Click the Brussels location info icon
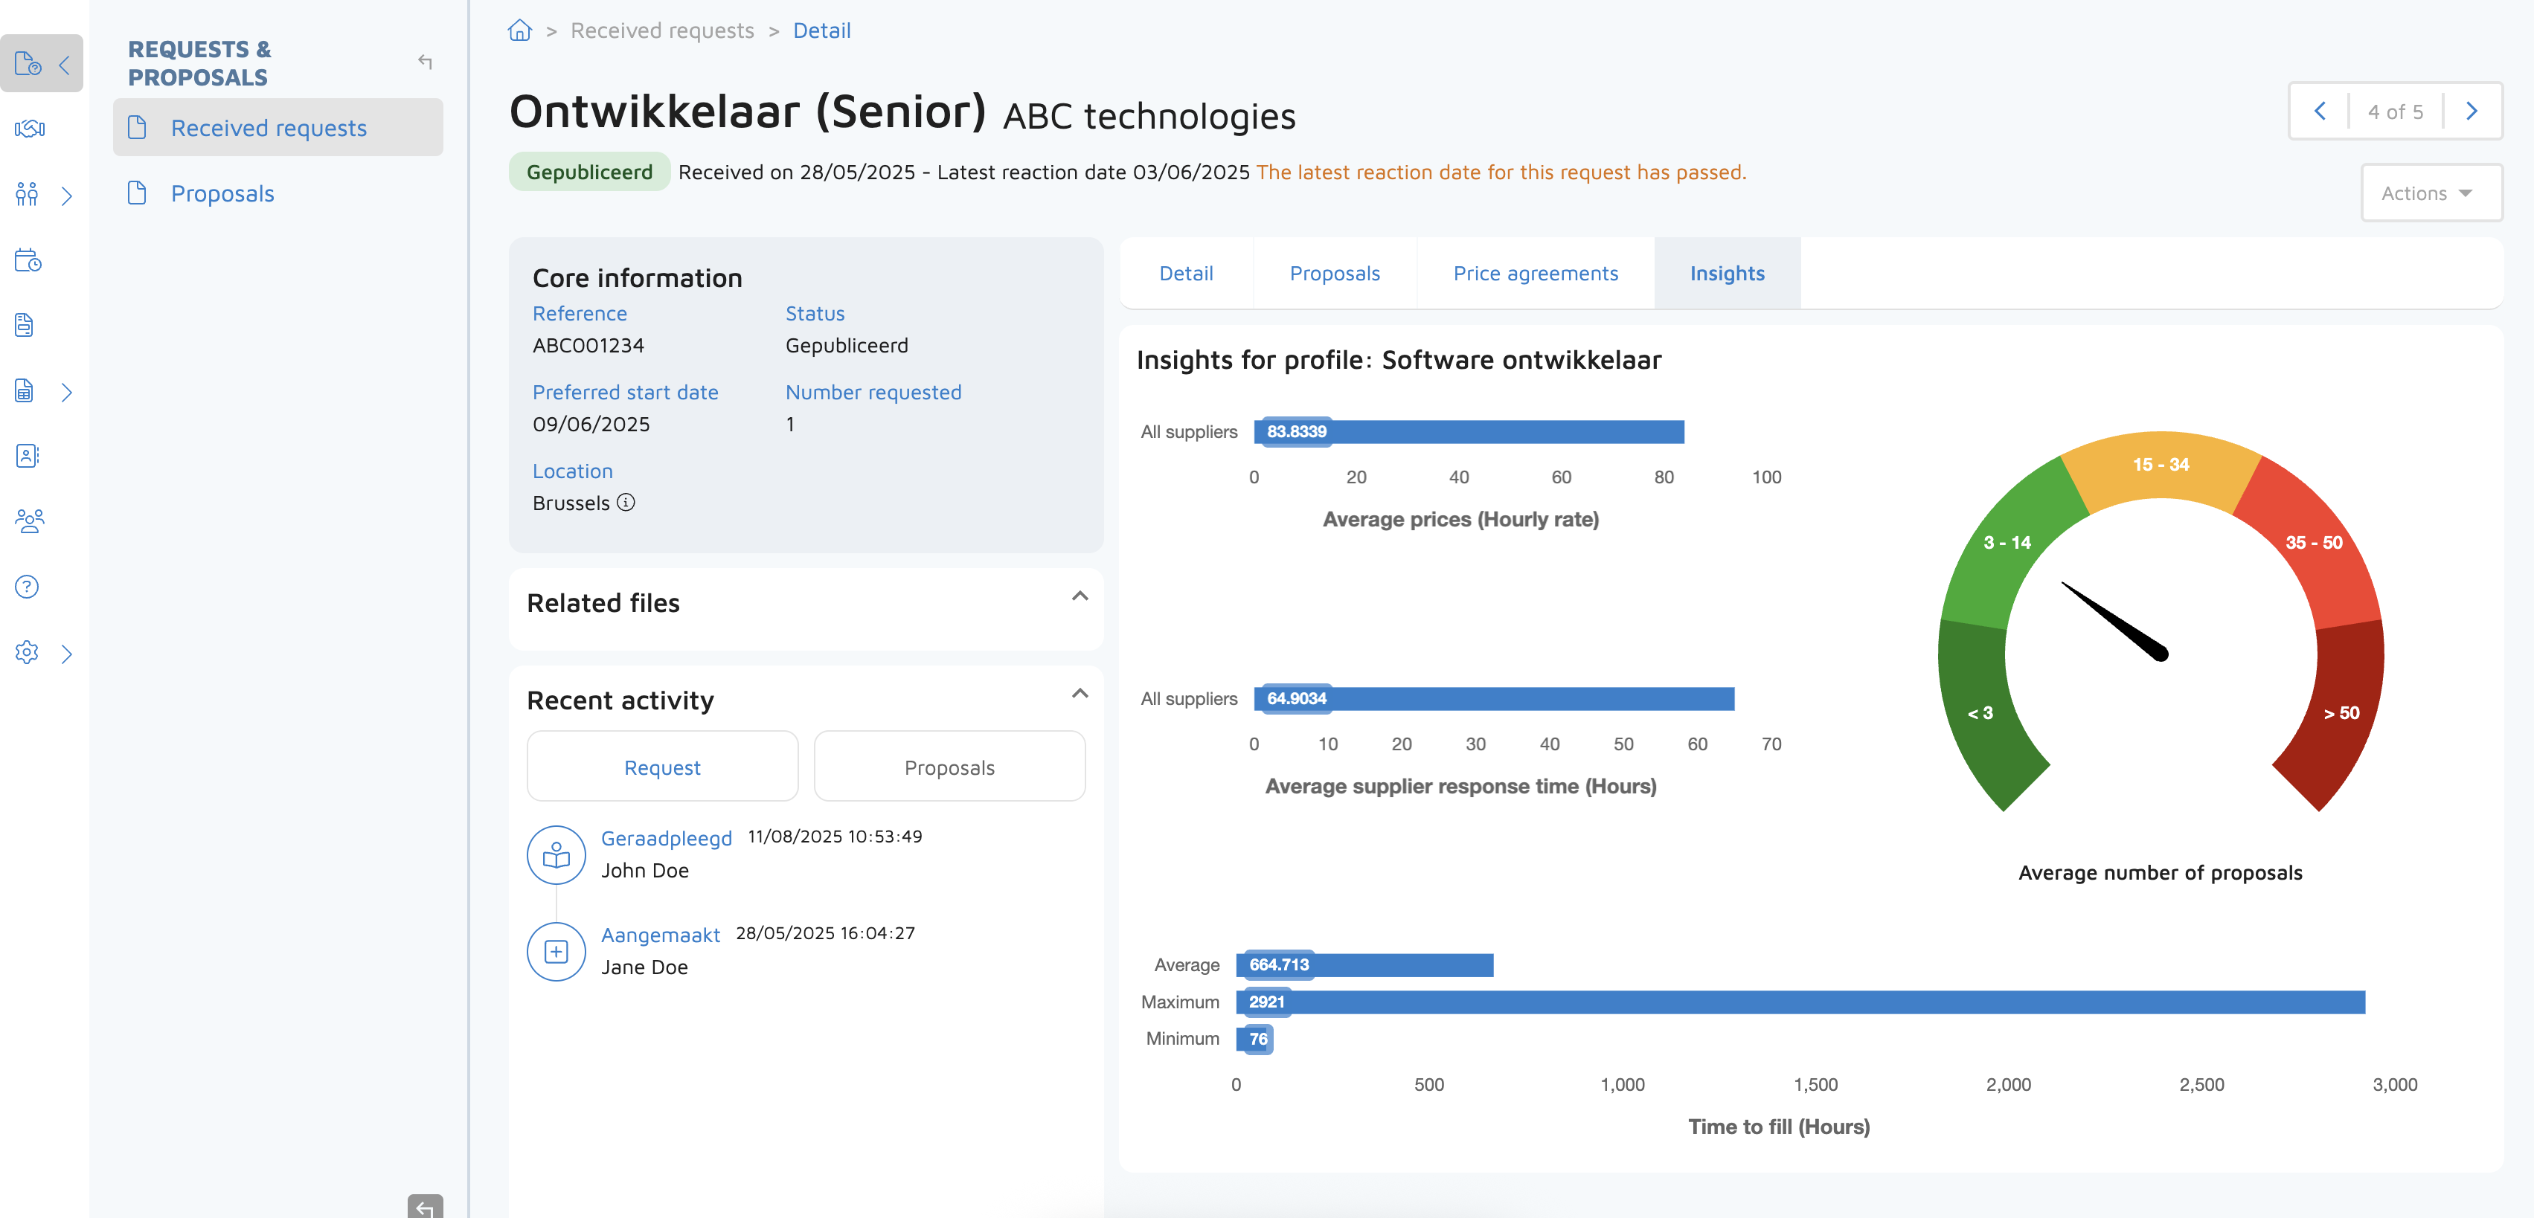This screenshot has height=1218, width=2534. (626, 503)
